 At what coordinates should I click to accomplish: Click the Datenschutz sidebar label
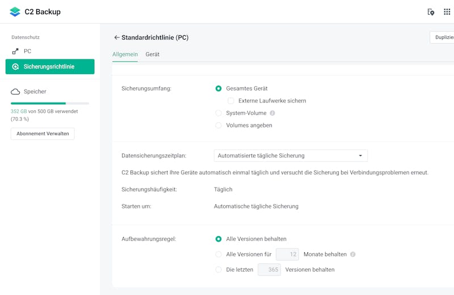click(x=26, y=37)
